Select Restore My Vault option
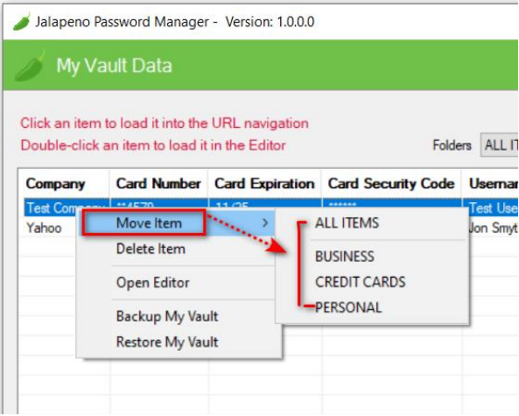The height and width of the screenshot is (416, 519). (x=167, y=342)
